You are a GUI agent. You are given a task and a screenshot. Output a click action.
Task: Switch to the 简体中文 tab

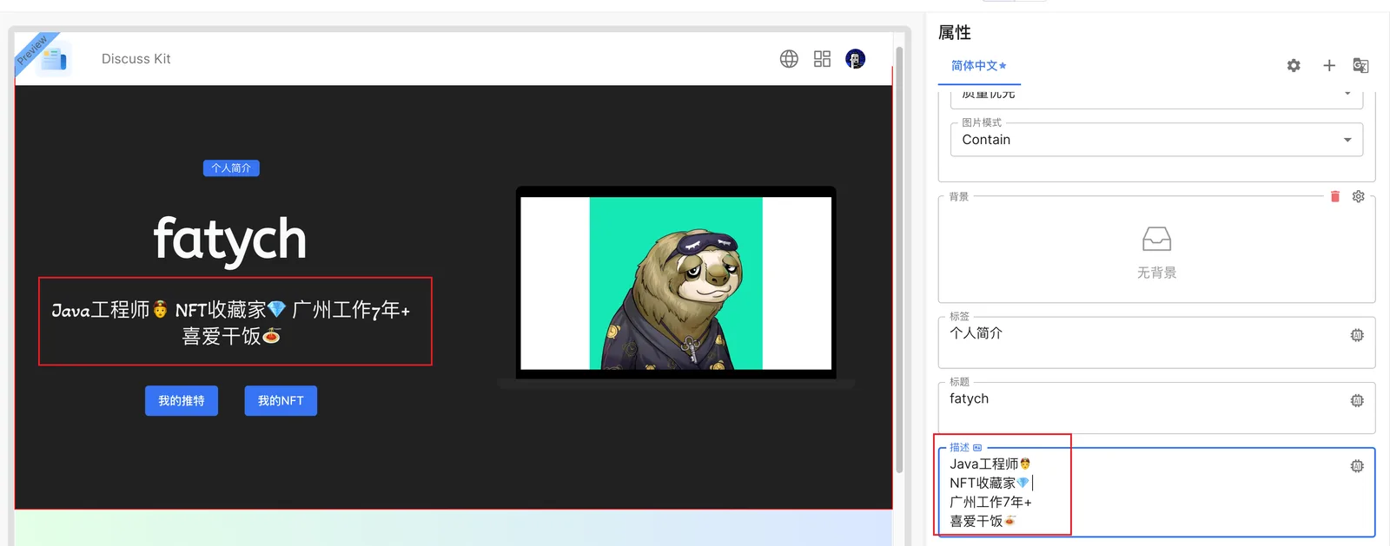pos(978,66)
